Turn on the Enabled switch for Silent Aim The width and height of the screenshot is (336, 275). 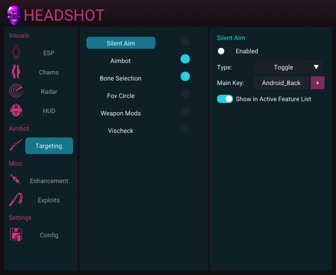[225, 51]
